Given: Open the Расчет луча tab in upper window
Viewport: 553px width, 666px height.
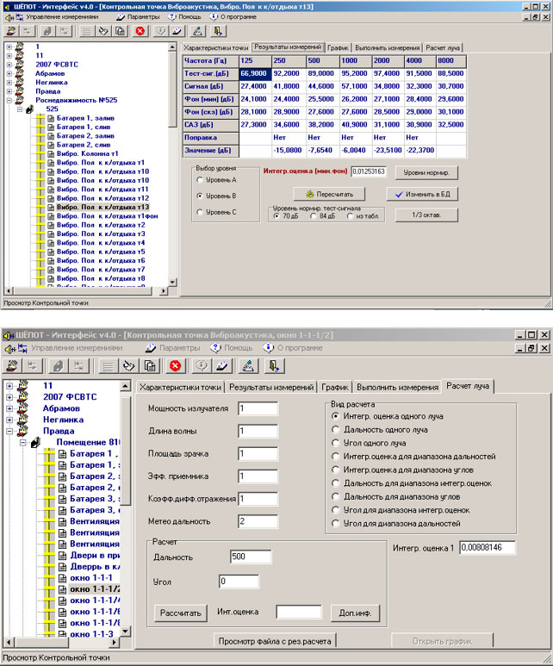Looking at the screenshot, I should [443, 48].
